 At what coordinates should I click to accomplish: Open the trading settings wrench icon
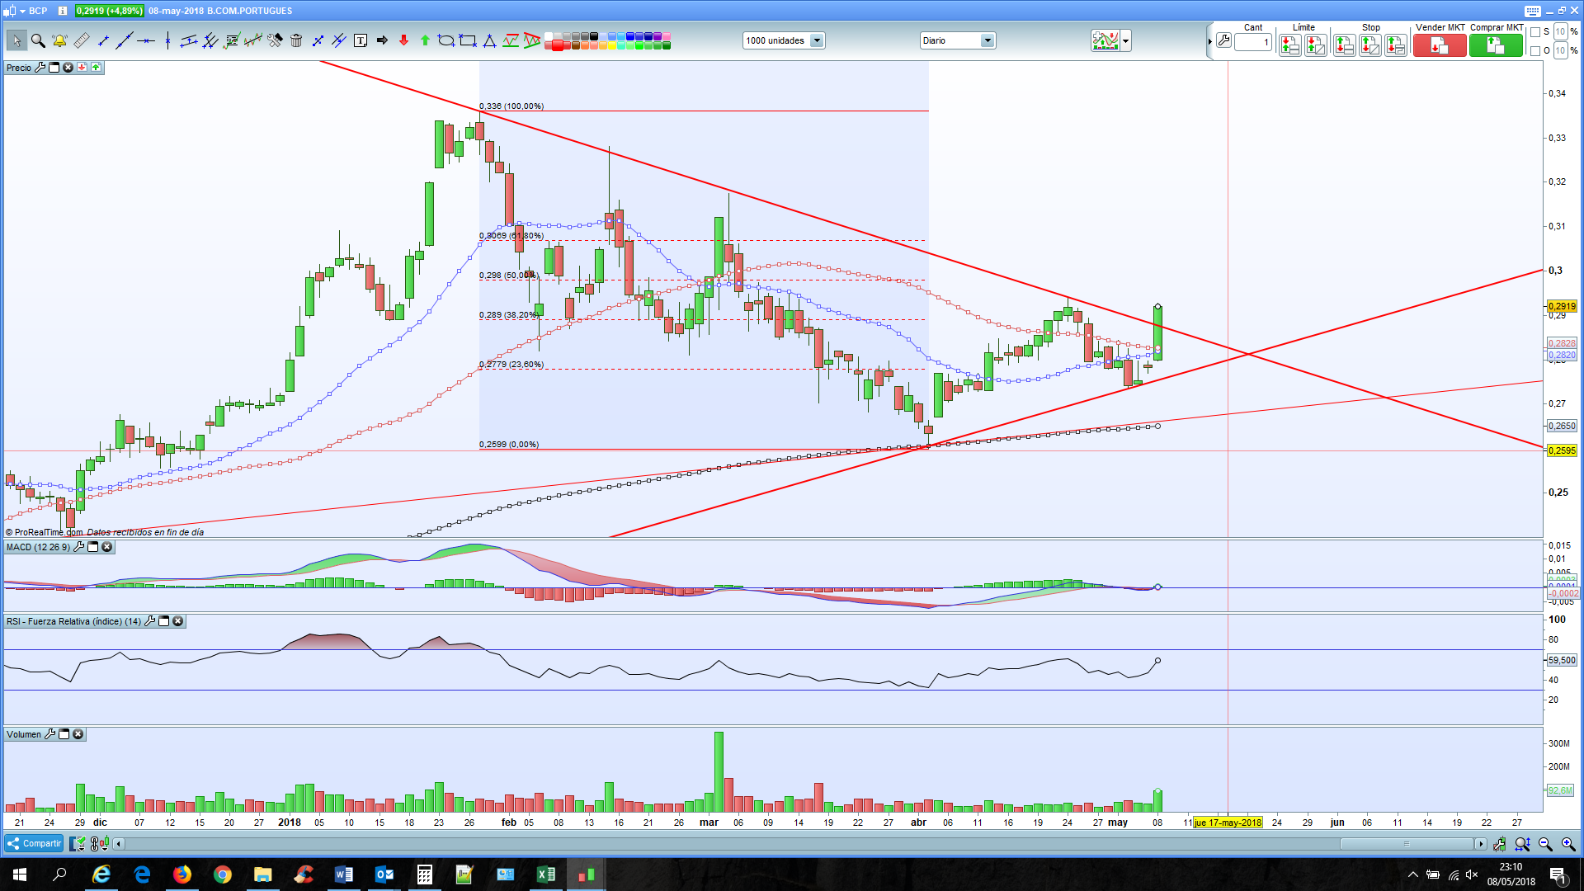click(1224, 40)
